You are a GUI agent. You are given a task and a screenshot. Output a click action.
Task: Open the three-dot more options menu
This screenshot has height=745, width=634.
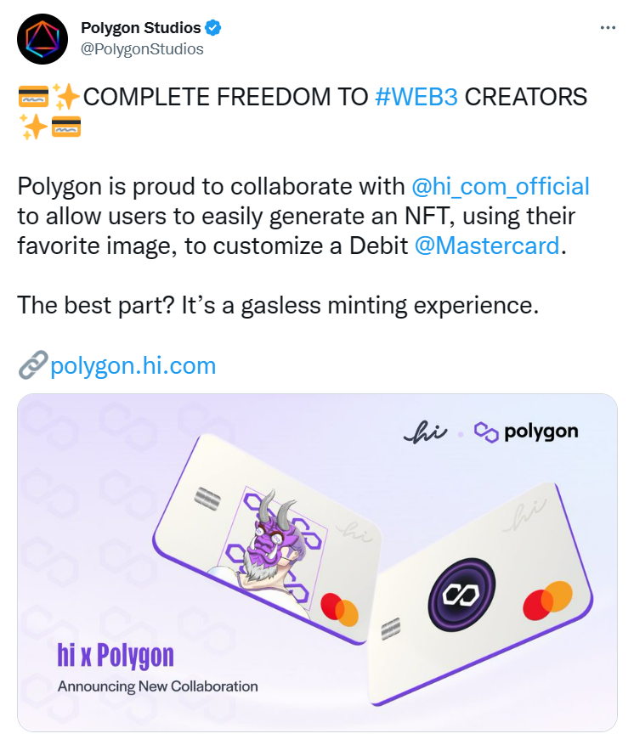click(x=608, y=28)
